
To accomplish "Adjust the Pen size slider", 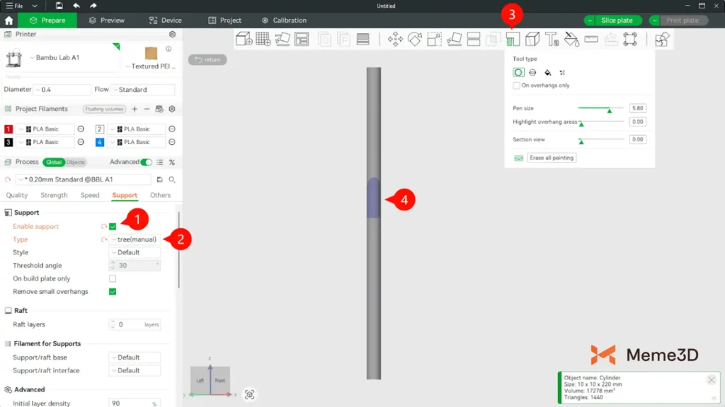I will coord(609,109).
